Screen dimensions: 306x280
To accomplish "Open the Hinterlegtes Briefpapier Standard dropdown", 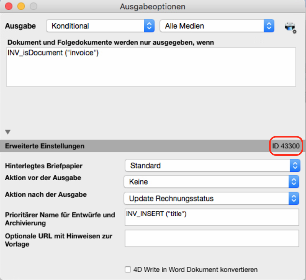I will [x=212, y=165].
